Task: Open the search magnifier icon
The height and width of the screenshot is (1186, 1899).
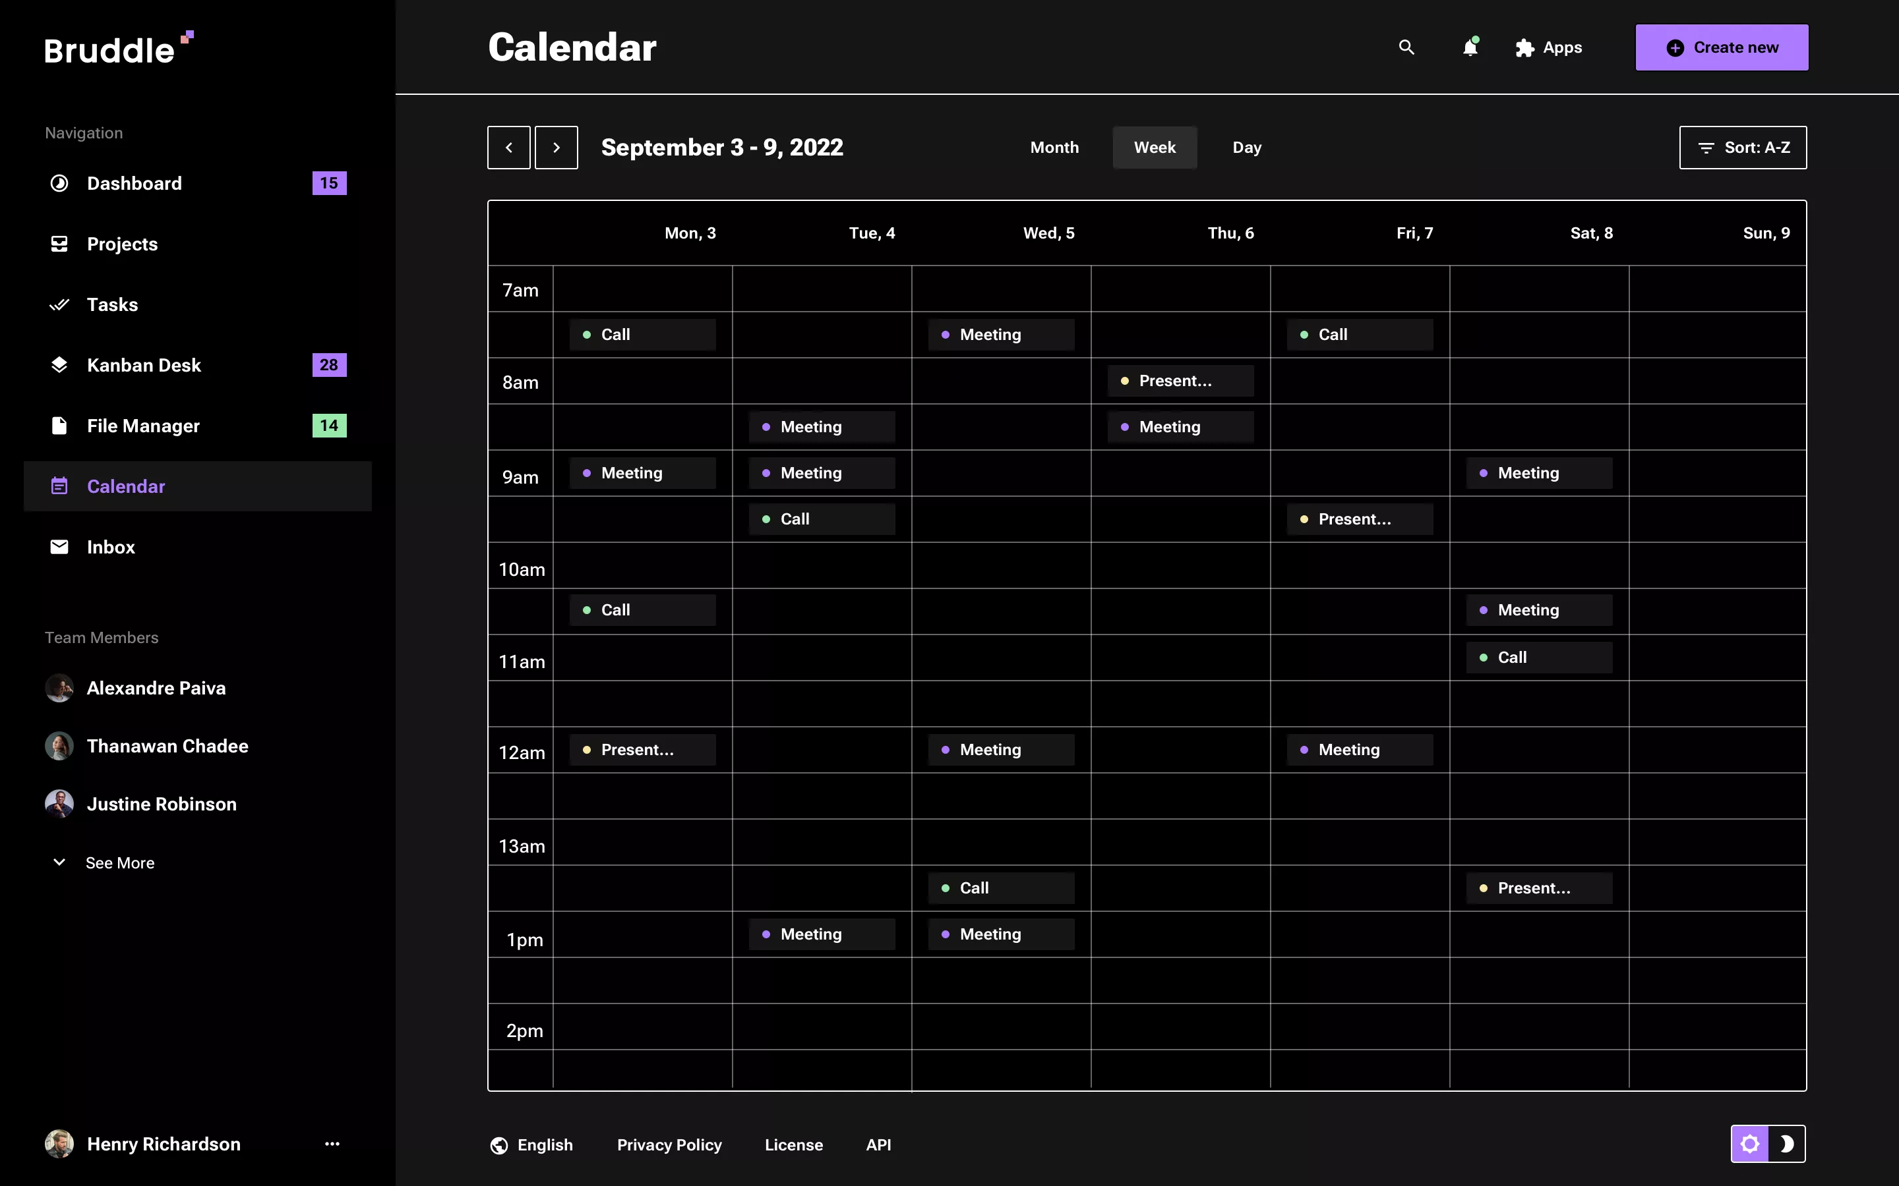Action: (1406, 47)
